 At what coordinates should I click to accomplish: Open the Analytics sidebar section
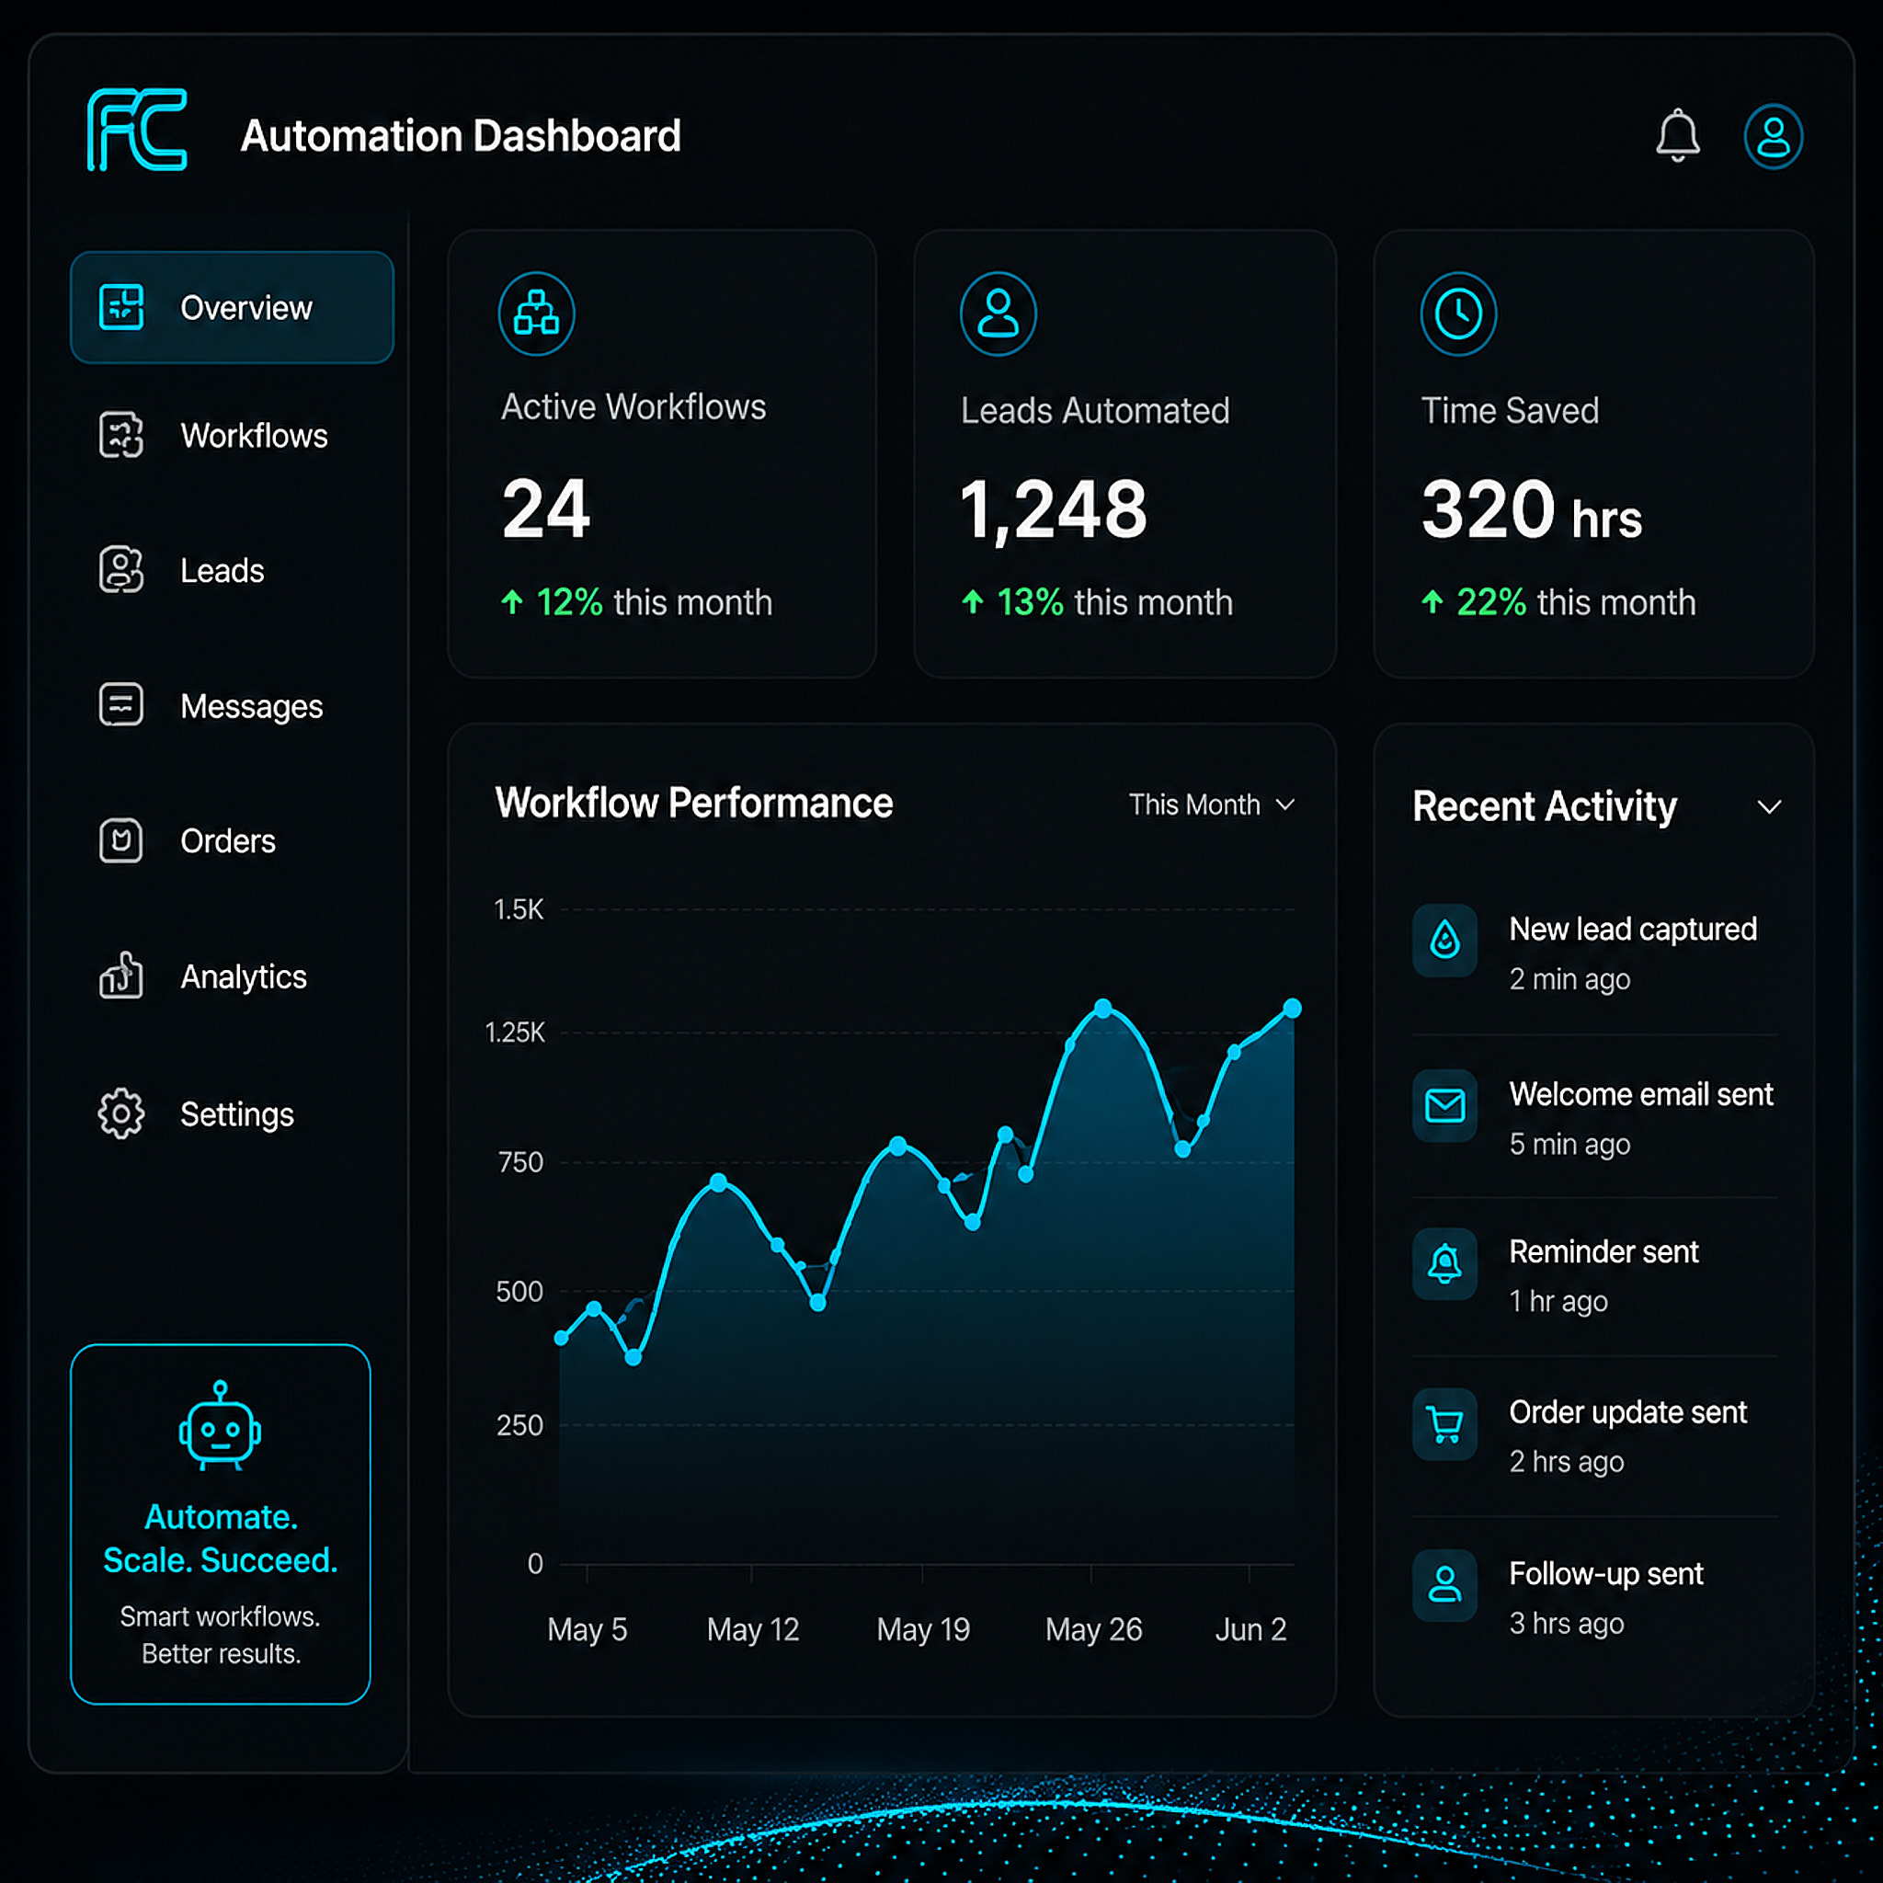tap(232, 976)
